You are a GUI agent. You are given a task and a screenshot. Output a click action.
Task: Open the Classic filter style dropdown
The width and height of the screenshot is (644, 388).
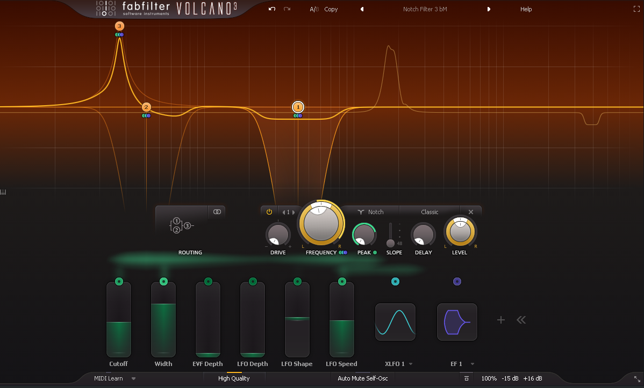coord(430,212)
